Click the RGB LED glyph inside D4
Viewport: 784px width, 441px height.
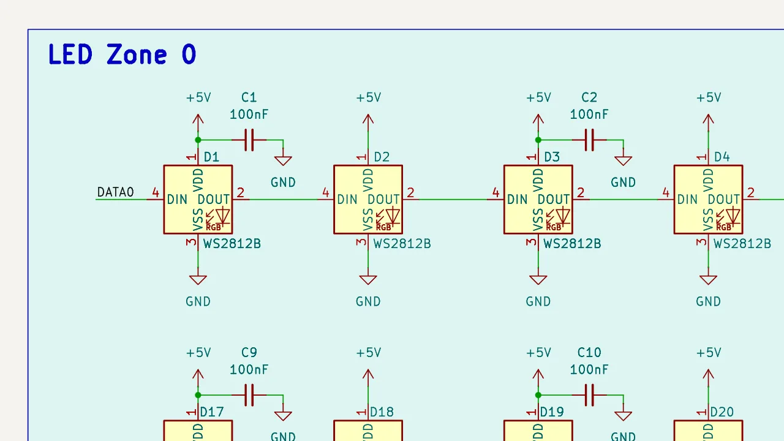click(x=728, y=219)
